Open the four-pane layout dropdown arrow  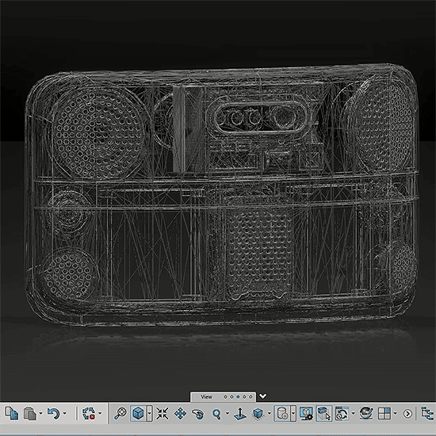point(395,414)
